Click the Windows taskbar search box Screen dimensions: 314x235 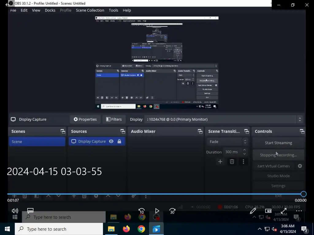point(59,229)
